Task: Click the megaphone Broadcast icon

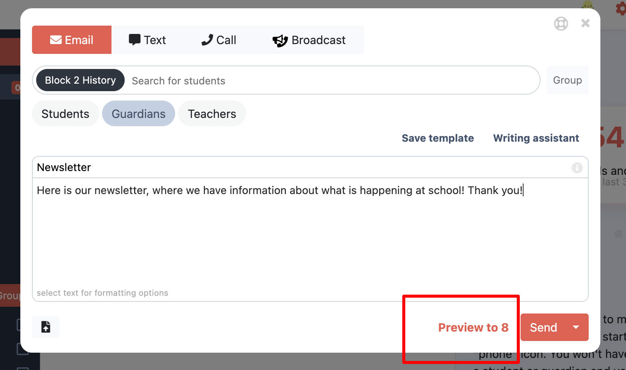Action: 279,40
